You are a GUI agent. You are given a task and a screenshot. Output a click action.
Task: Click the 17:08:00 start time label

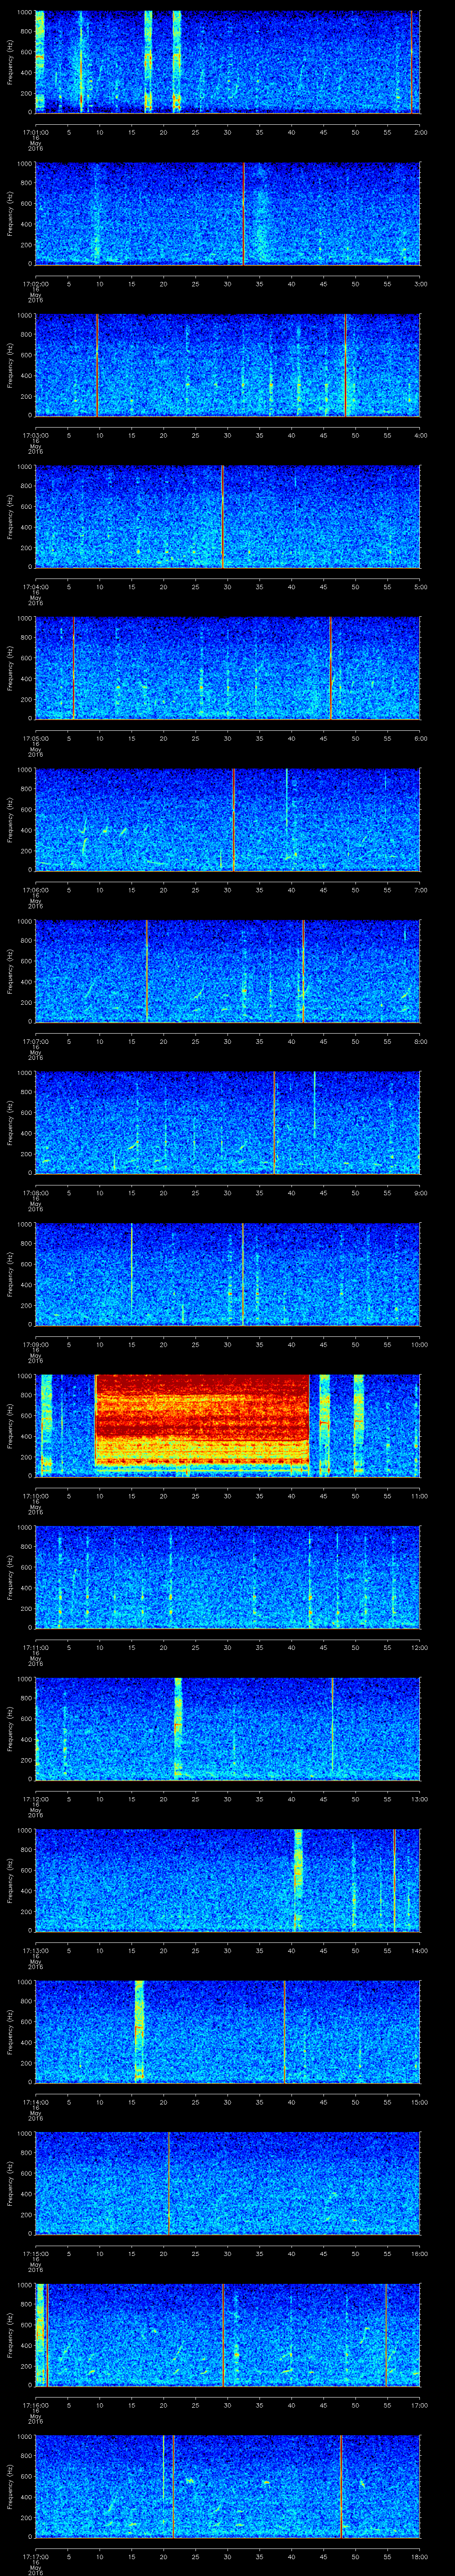35,1193
